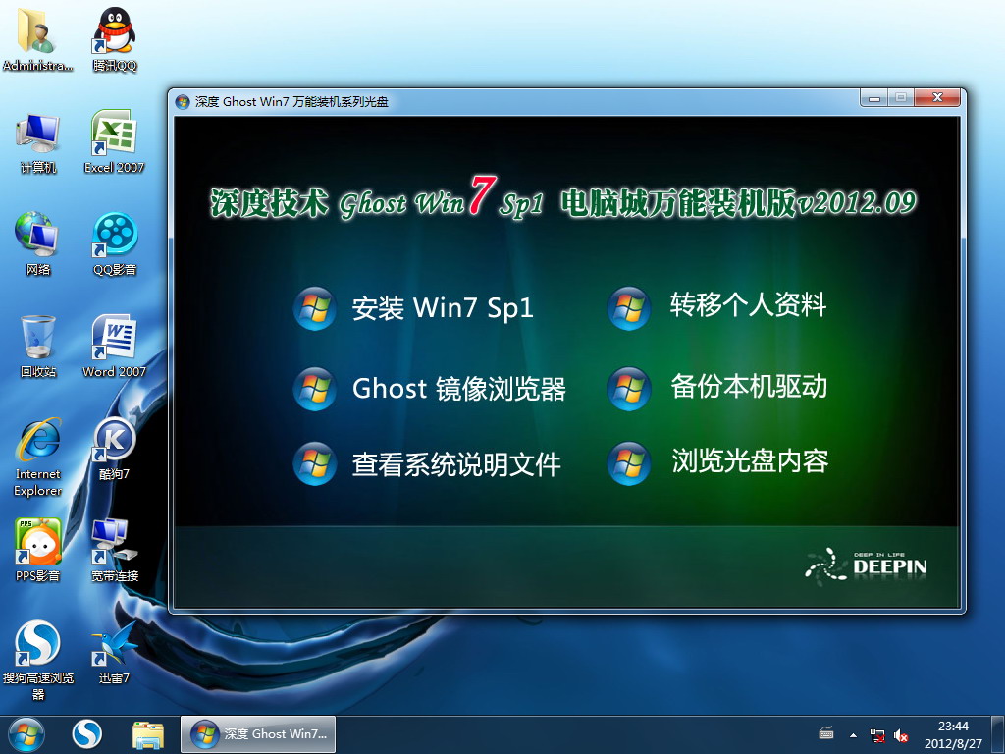Screen dimensions: 1005x754
Task: Launch the 腾讯QQ desktop shortcut
Action: [114, 38]
